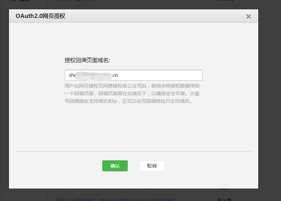Confirm with the green 确认 button
Viewport: 281px width, 201px height.
[115, 166]
